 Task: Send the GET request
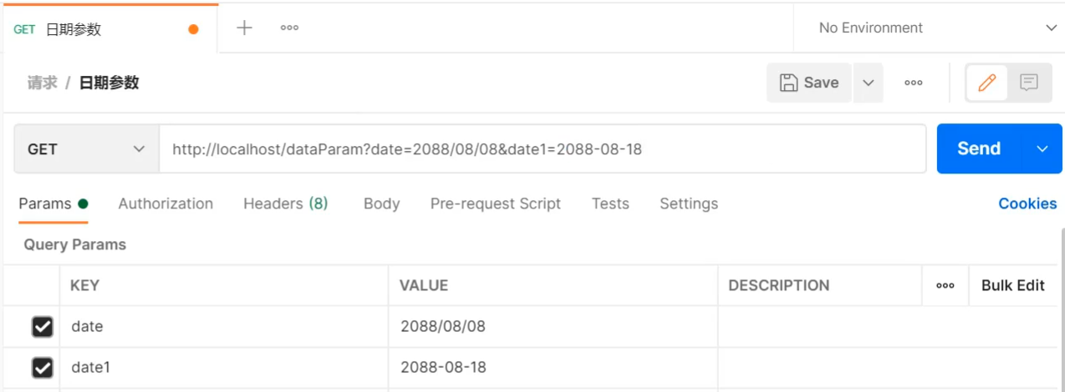[979, 148]
